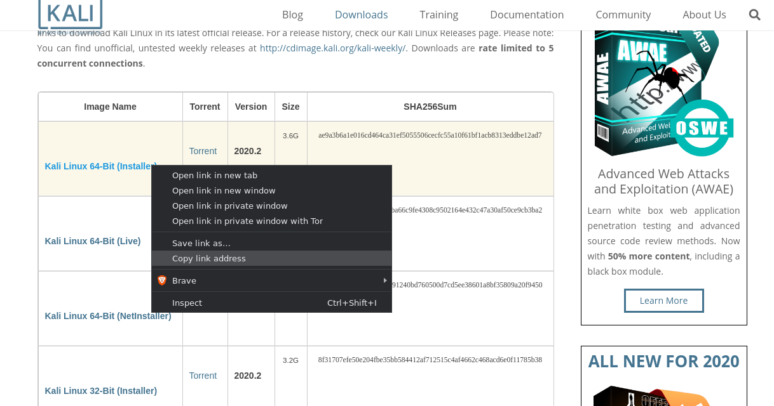This screenshot has height=406, width=774.
Task: Select 'Copy link address' in context menu
Action: tap(271, 258)
